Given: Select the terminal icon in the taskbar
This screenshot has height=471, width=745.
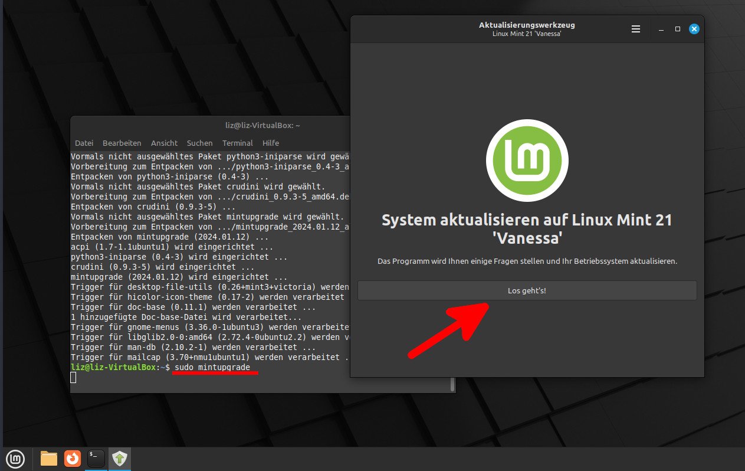Looking at the screenshot, I should point(96,459).
